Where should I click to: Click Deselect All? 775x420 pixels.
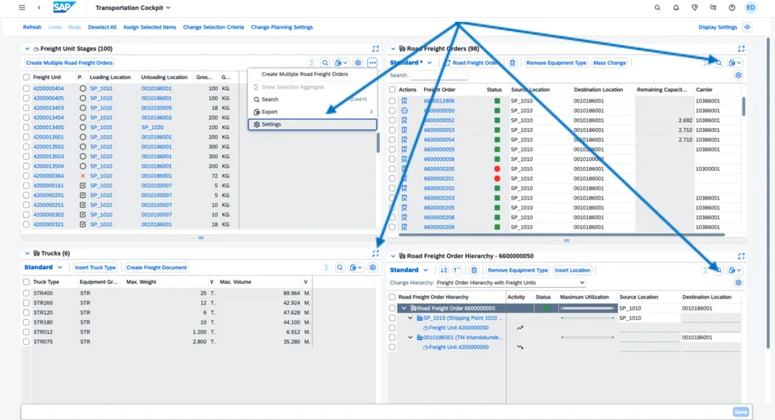click(103, 27)
